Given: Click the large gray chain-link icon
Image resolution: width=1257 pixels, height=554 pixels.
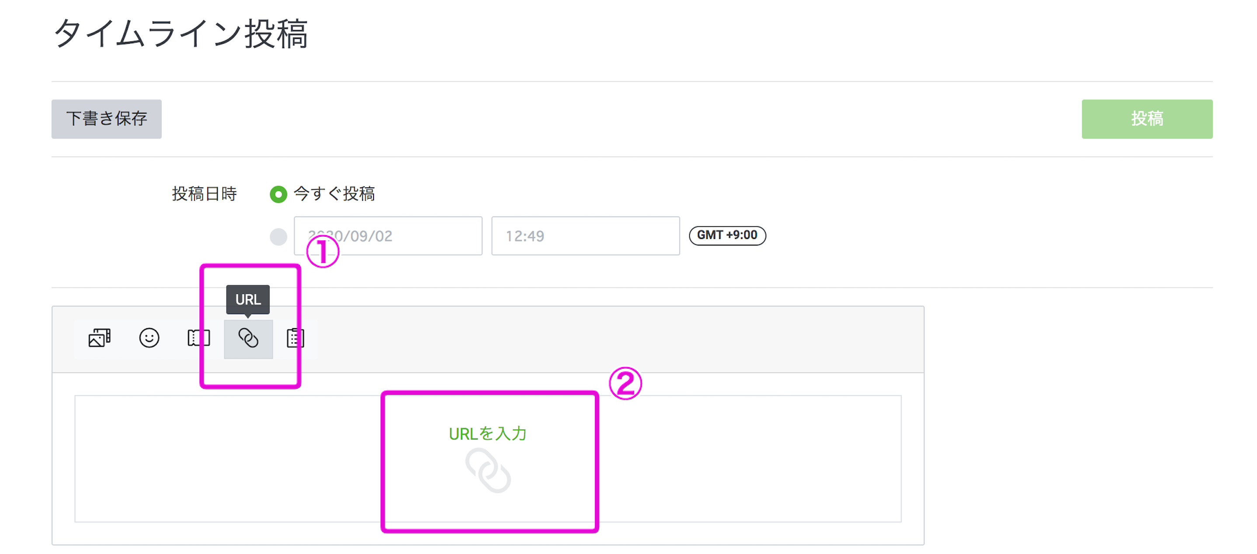Looking at the screenshot, I should point(488,470).
